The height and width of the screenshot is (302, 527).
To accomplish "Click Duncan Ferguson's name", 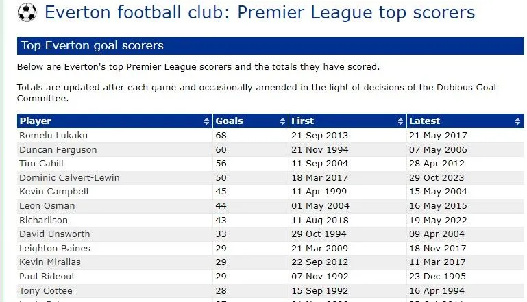I will click(x=58, y=149).
